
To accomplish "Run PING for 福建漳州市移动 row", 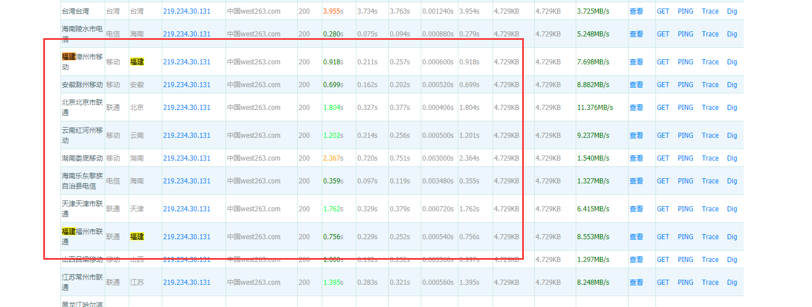I will point(686,62).
